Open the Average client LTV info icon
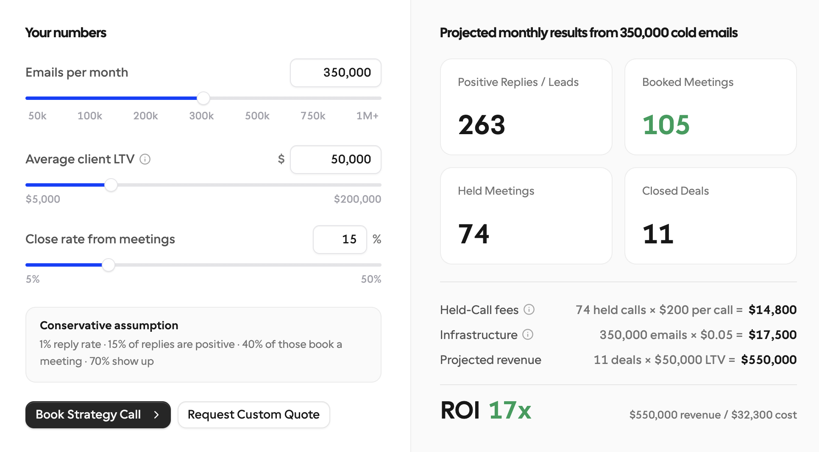The width and height of the screenshot is (819, 452). (145, 159)
